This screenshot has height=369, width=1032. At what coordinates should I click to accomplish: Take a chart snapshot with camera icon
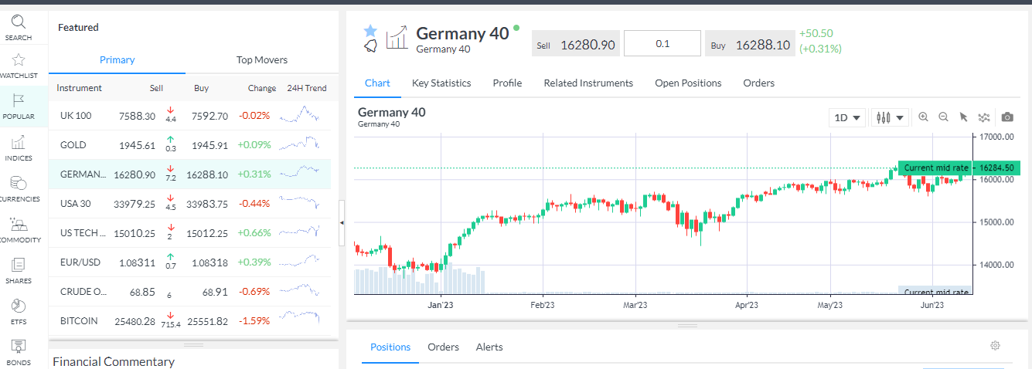pos(1006,117)
